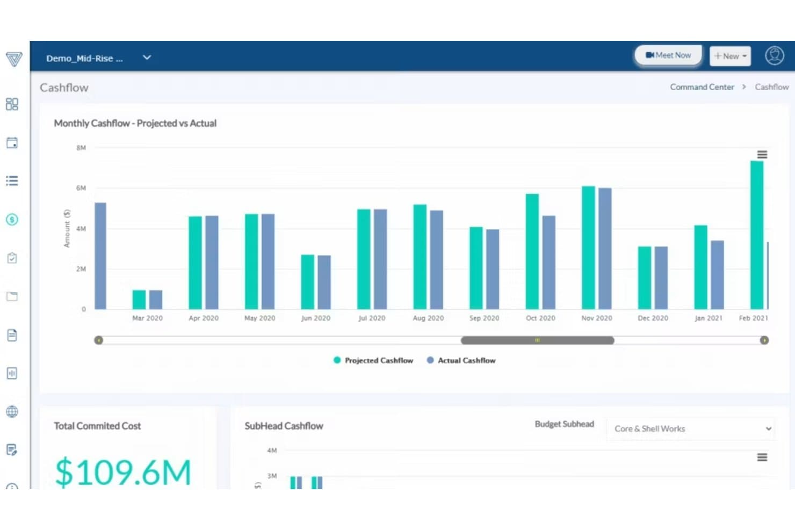Open the clipboard checklist sidebar icon
The width and height of the screenshot is (795, 530).
12,258
